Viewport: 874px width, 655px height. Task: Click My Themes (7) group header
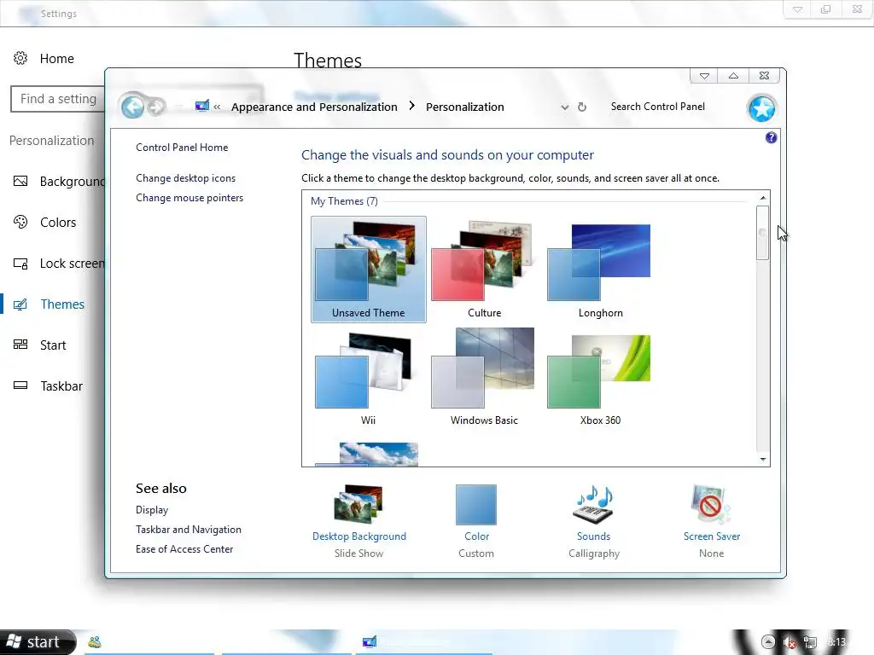(344, 201)
